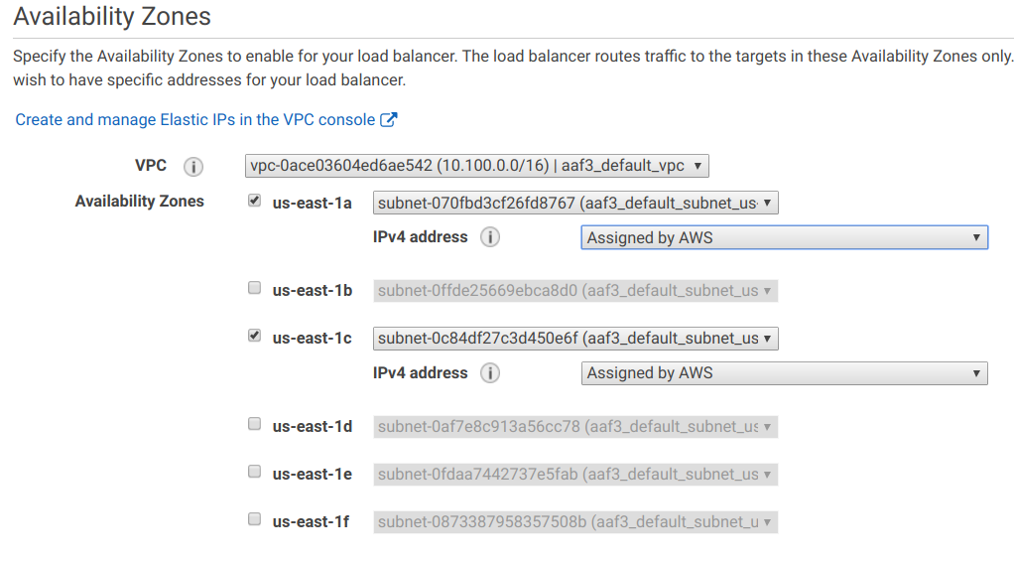
Task: Click external link icon beside VPC console link
Action: click(388, 120)
